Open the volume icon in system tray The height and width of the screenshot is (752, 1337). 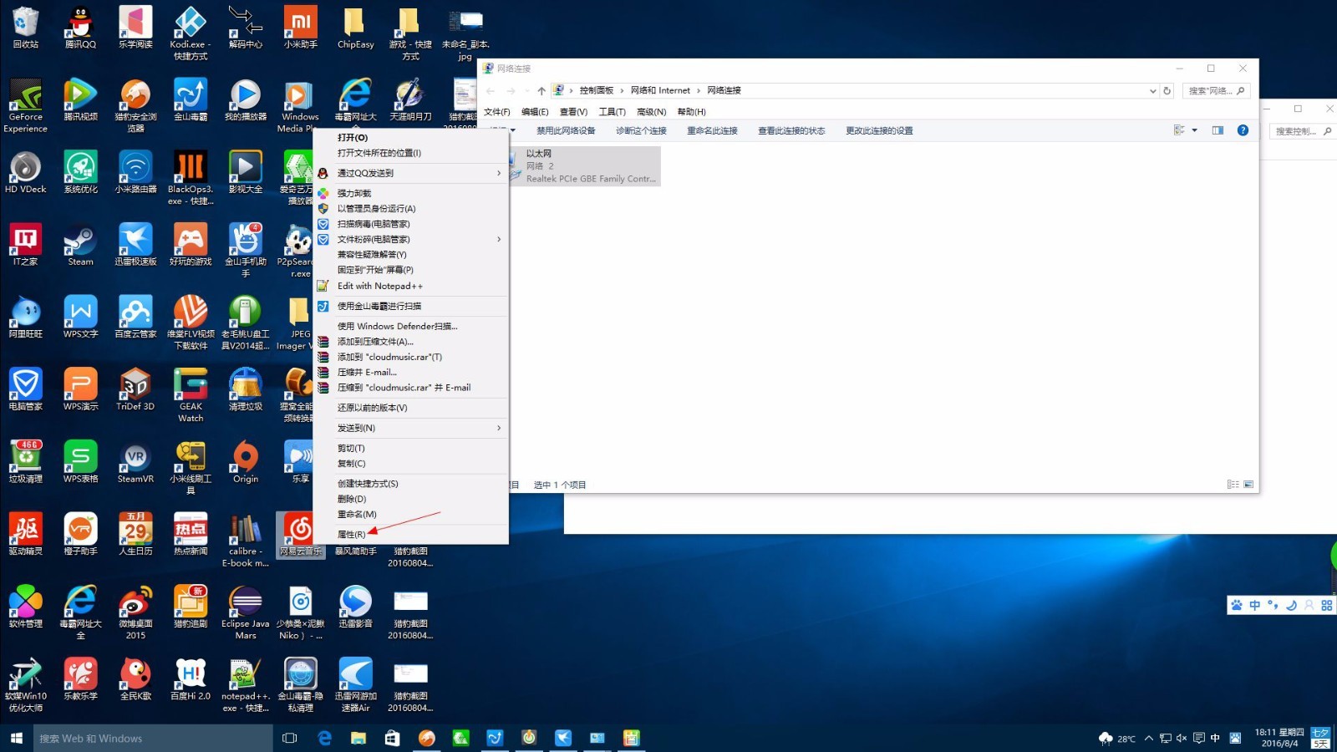(1182, 738)
